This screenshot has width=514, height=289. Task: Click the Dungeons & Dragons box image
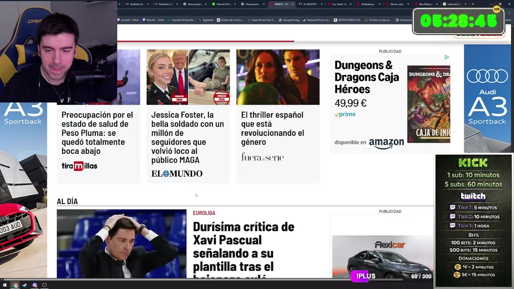(x=428, y=104)
